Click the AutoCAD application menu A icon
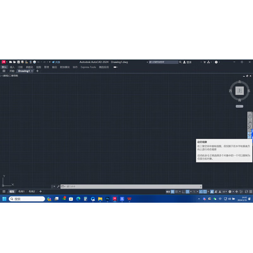This screenshot has width=253, height=253. [x=4, y=62]
